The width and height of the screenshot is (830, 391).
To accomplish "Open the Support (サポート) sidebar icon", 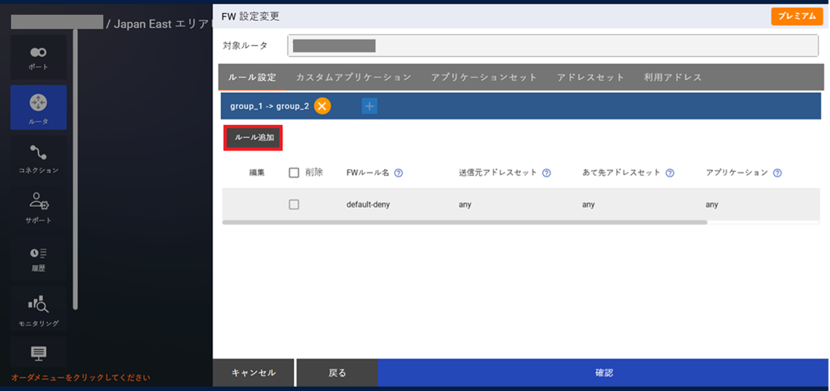I will click(38, 207).
